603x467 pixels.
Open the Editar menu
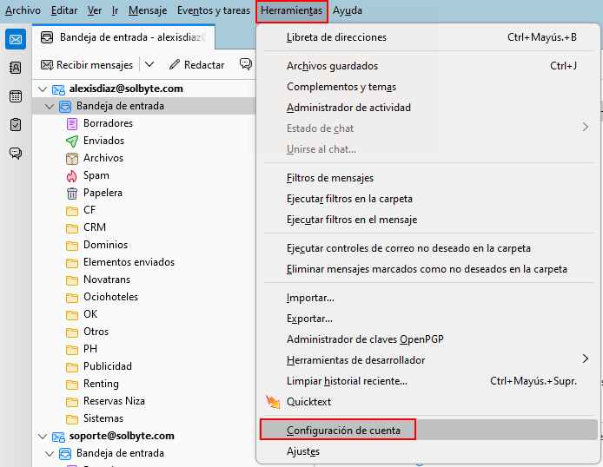coord(64,10)
